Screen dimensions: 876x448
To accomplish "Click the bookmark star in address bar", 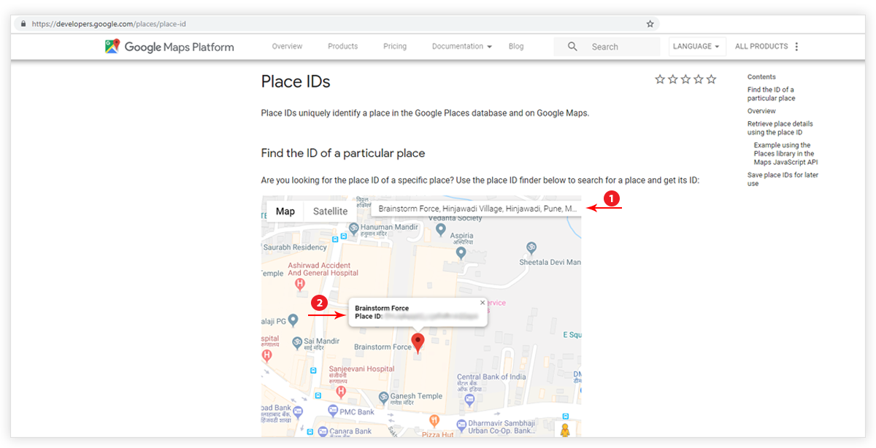I will [x=650, y=24].
